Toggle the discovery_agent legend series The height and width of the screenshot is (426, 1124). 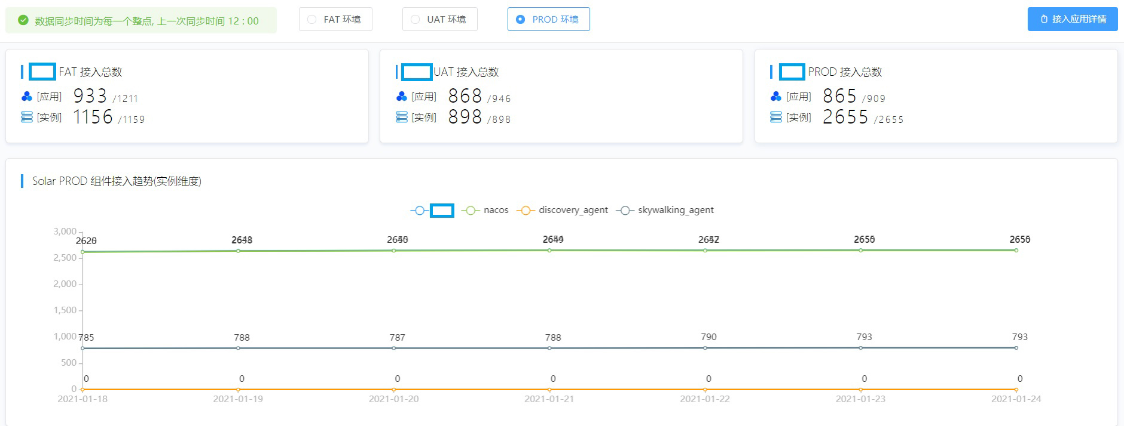pos(564,210)
